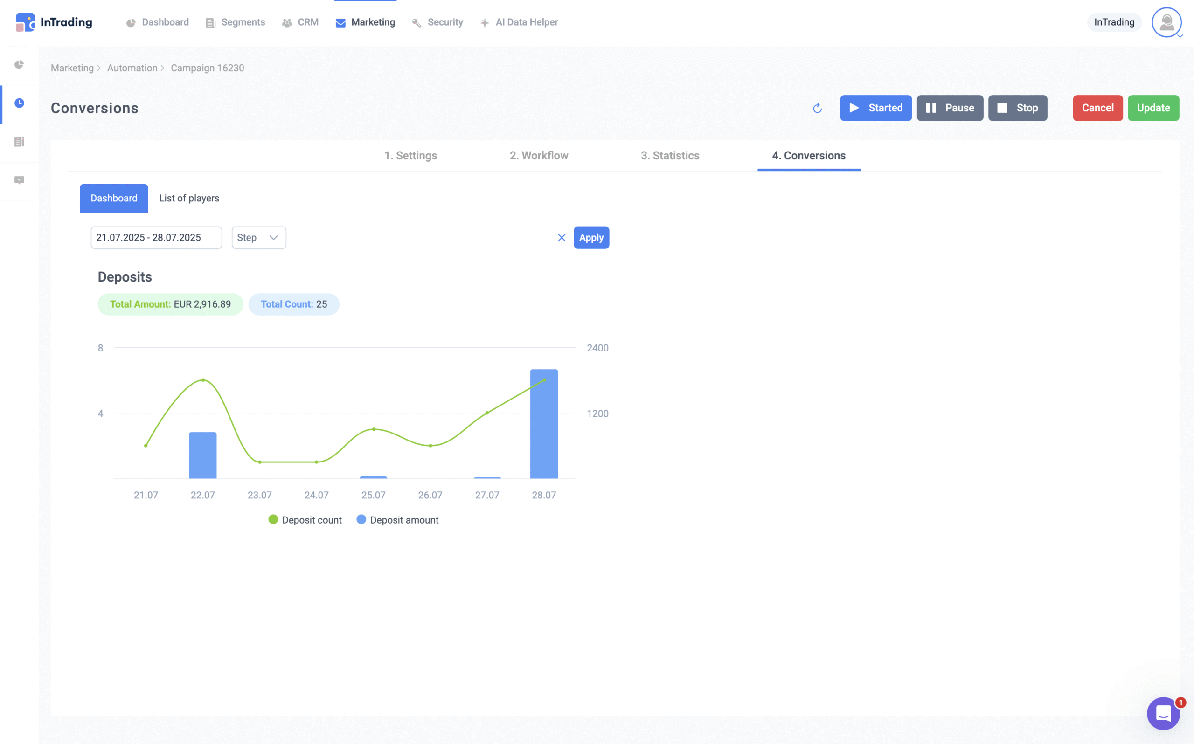The image size is (1194, 744).
Task: Click the document list sidebar icon
Action: tap(19, 142)
